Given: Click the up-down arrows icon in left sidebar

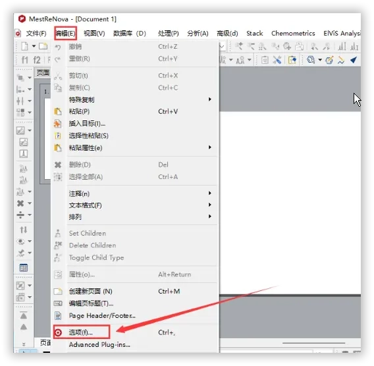Looking at the screenshot, I should 24,230.
